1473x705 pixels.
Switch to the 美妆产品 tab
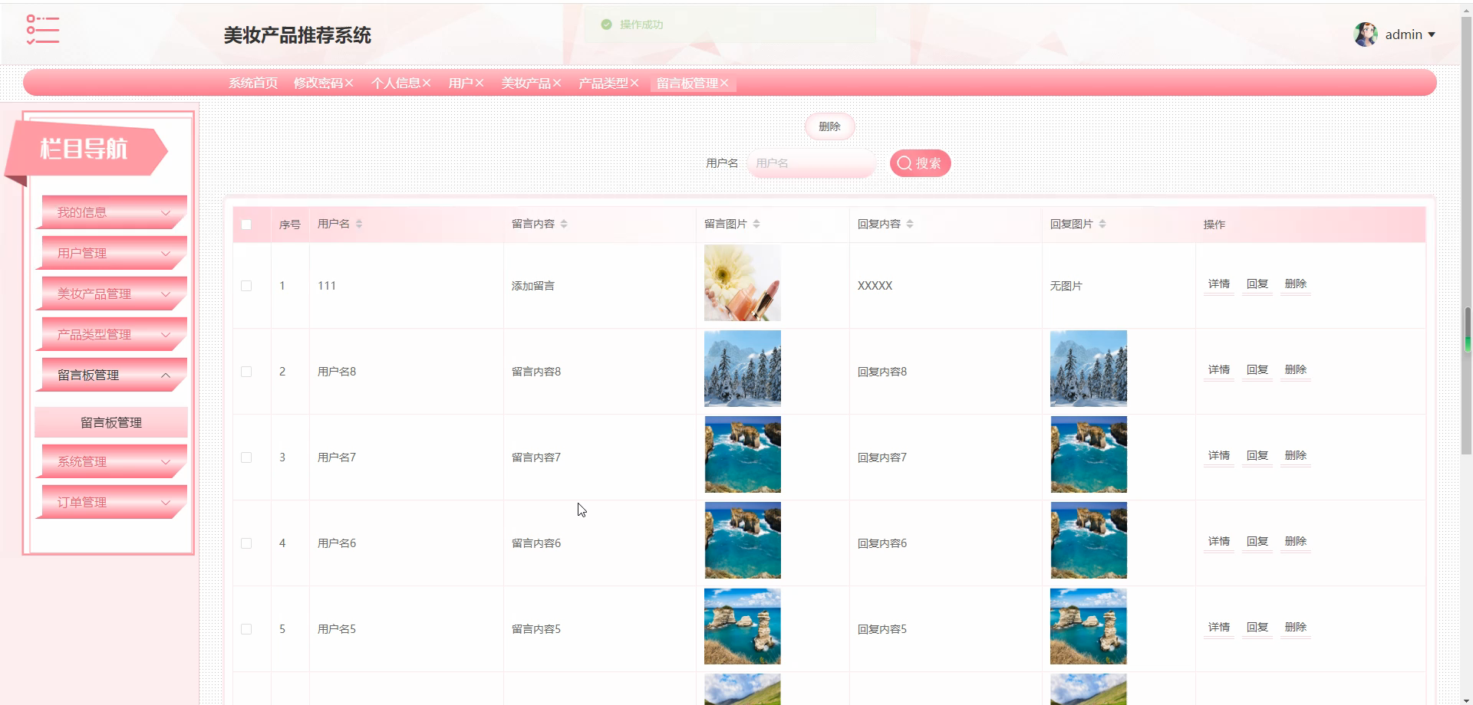tap(526, 83)
